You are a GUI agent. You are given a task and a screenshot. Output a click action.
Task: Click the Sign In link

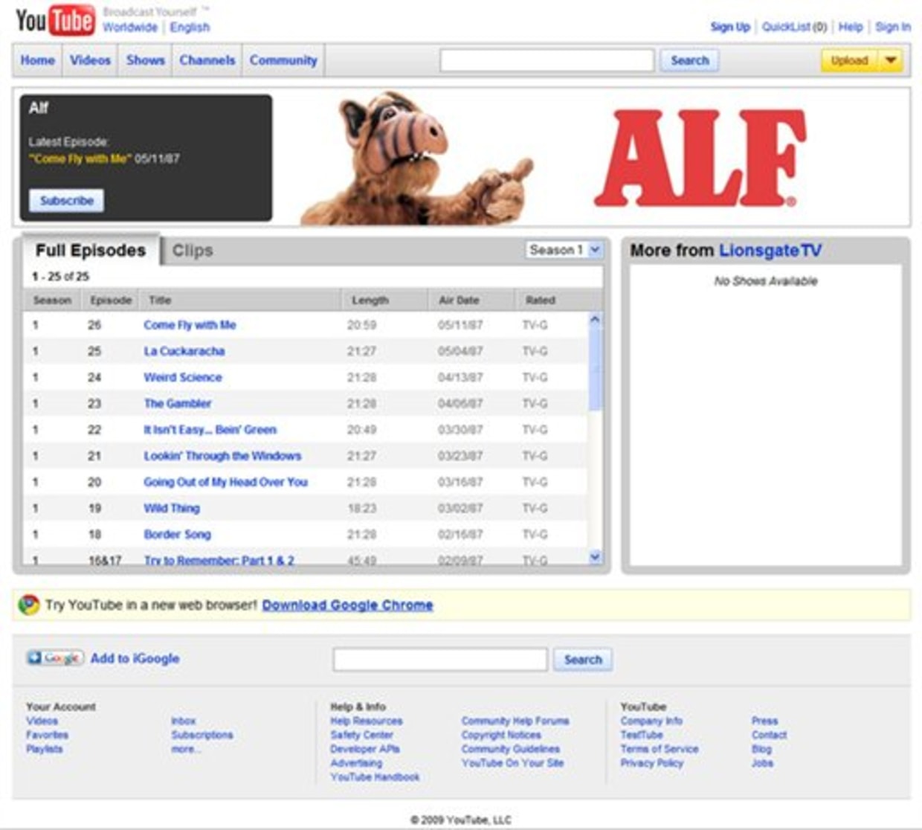pos(892,27)
